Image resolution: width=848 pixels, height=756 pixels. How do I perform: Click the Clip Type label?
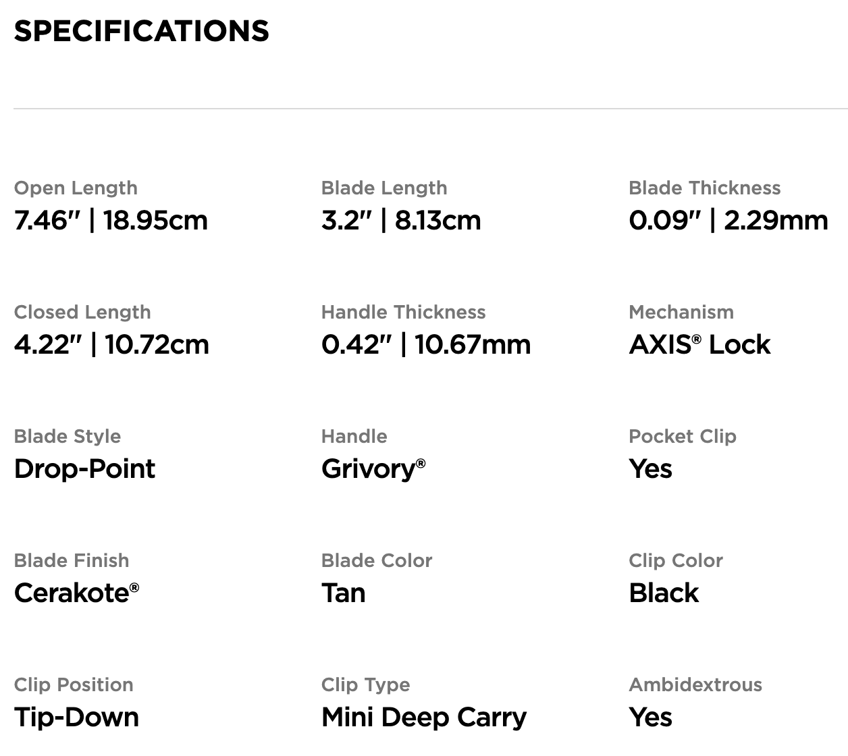365,684
